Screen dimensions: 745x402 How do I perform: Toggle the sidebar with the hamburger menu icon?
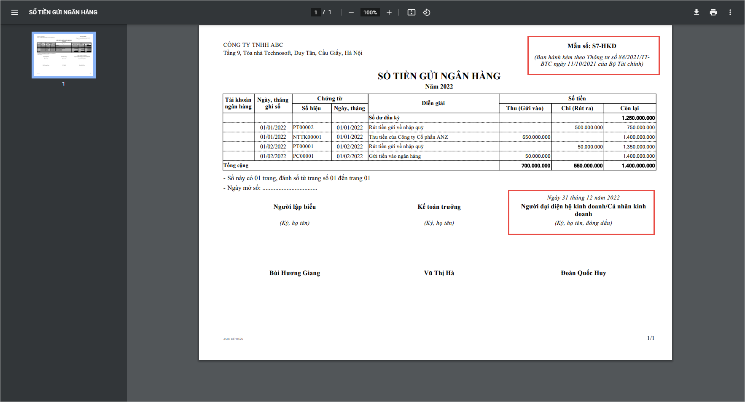point(15,12)
